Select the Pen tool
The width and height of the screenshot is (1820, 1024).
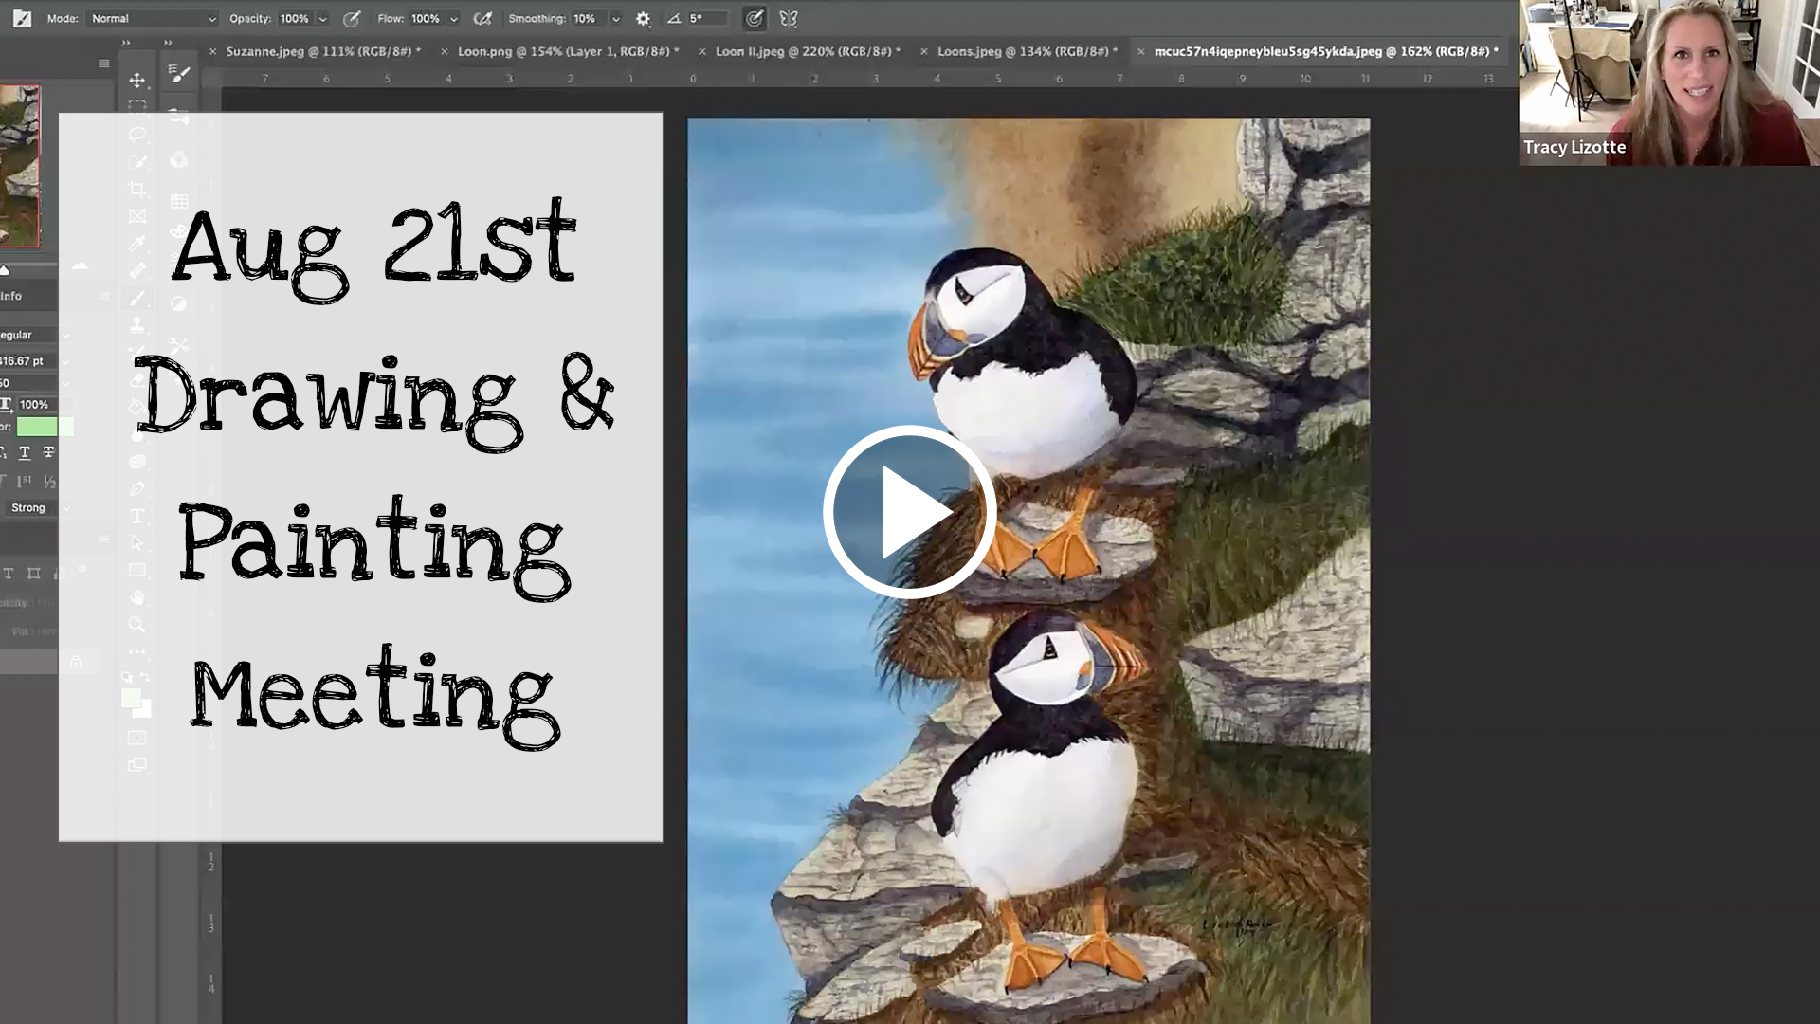click(x=137, y=488)
